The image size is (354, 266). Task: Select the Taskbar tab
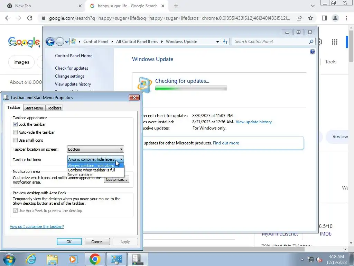click(14, 107)
